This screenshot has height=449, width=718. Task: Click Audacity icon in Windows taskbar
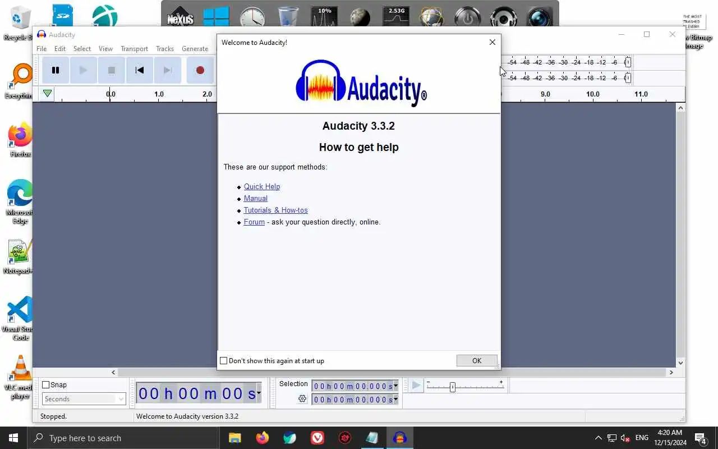[399, 438]
